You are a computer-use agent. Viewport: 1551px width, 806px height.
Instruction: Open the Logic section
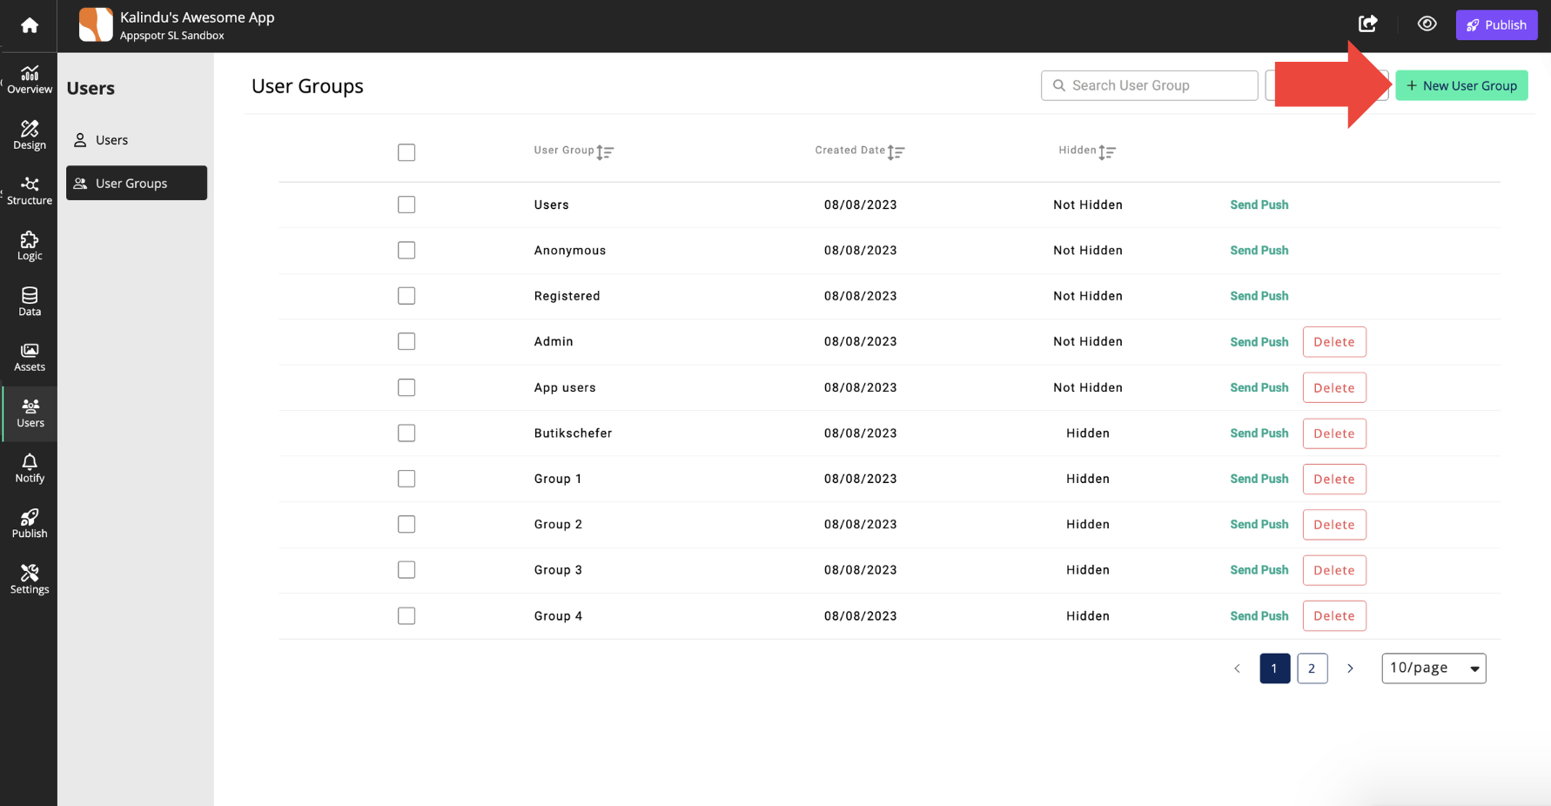[30, 246]
